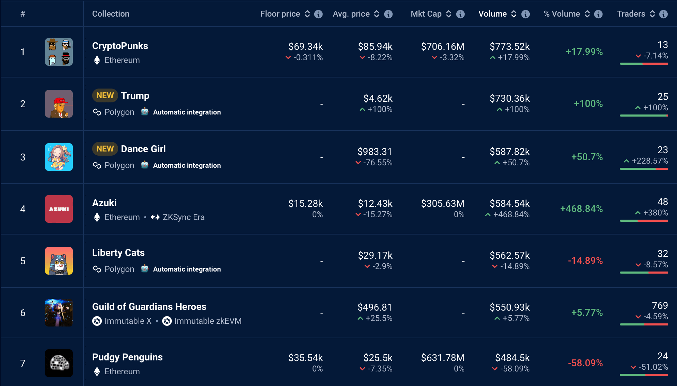Click Guild of Guardians traders count 769

point(660,305)
